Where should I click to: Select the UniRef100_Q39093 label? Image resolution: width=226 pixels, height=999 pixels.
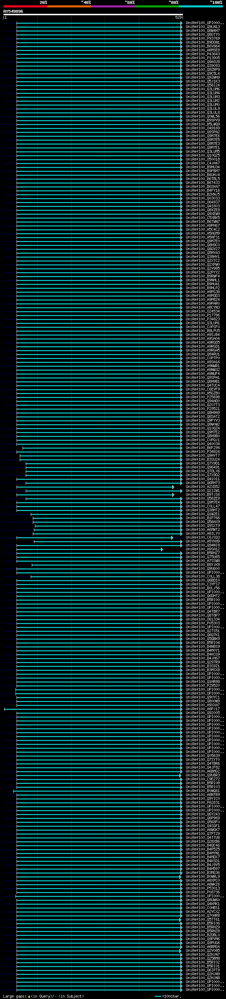[x=203, y=66]
